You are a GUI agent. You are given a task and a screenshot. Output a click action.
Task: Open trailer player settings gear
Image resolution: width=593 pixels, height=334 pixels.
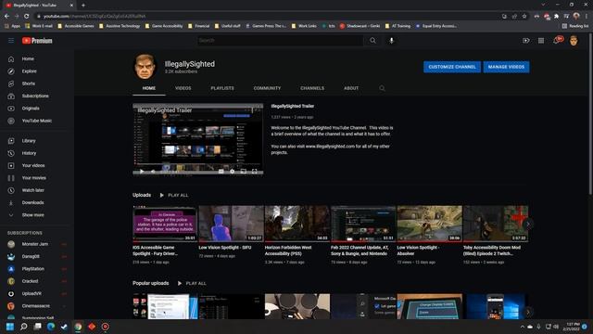(233, 171)
